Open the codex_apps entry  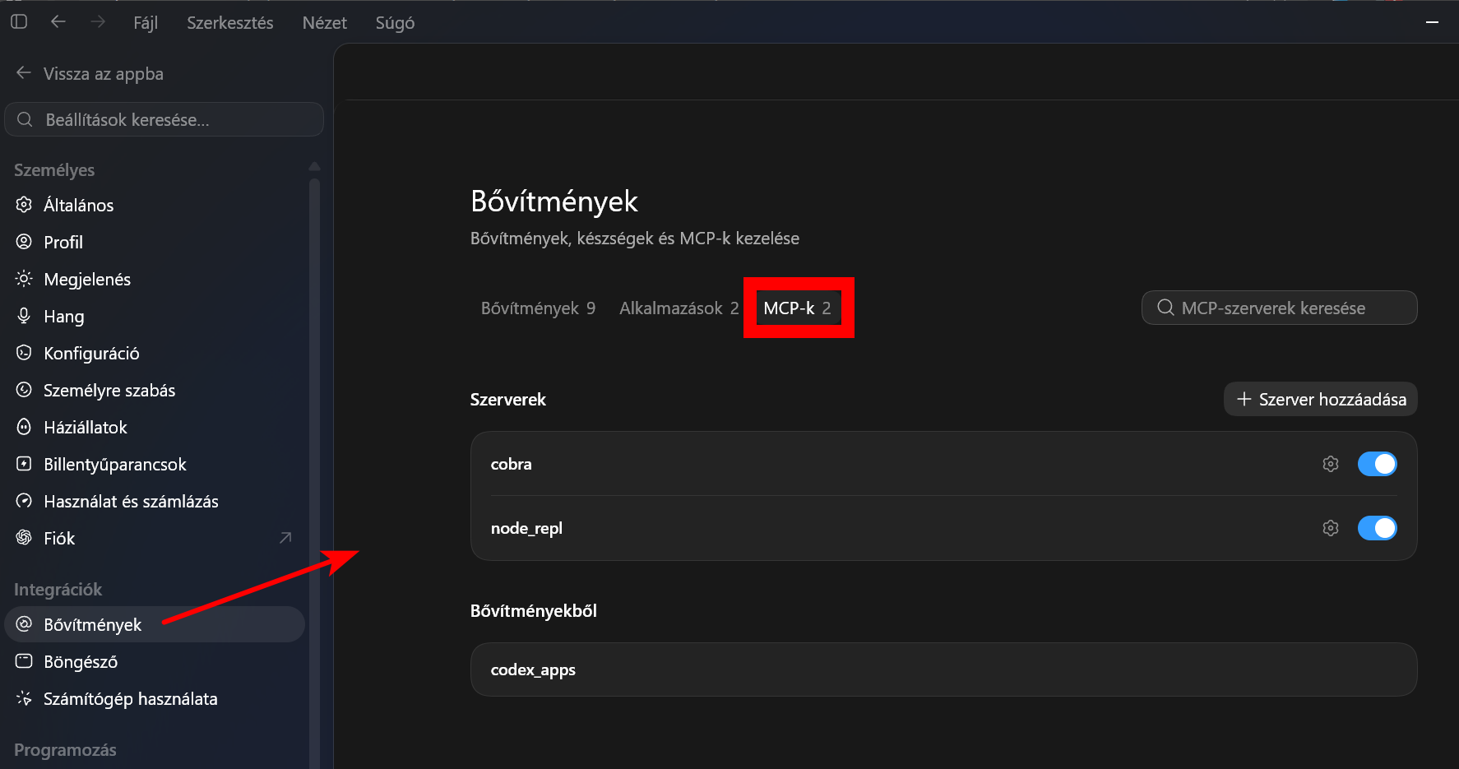coord(943,669)
